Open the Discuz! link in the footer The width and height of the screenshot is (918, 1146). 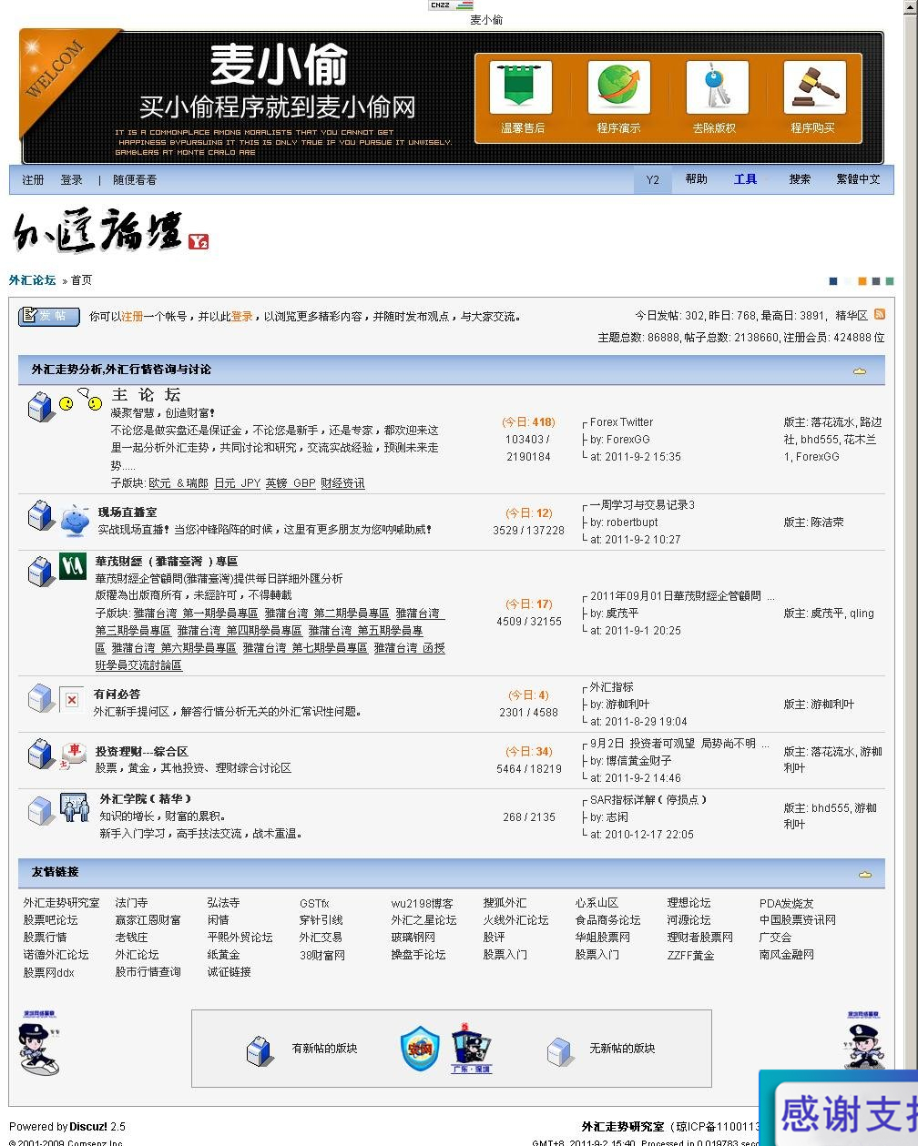[89, 1127]
